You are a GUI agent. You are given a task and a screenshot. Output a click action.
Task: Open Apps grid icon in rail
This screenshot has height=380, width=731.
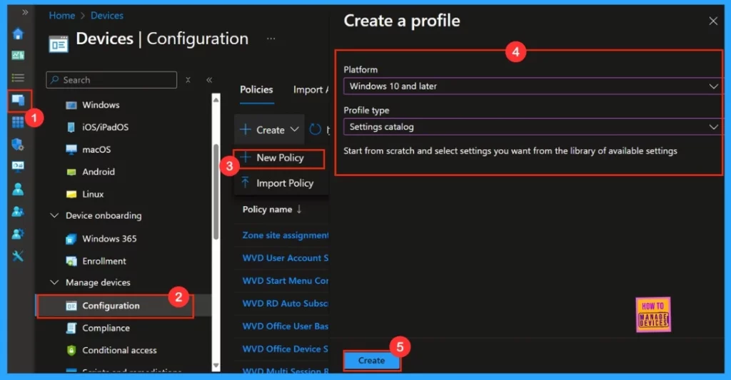(18, 122)
